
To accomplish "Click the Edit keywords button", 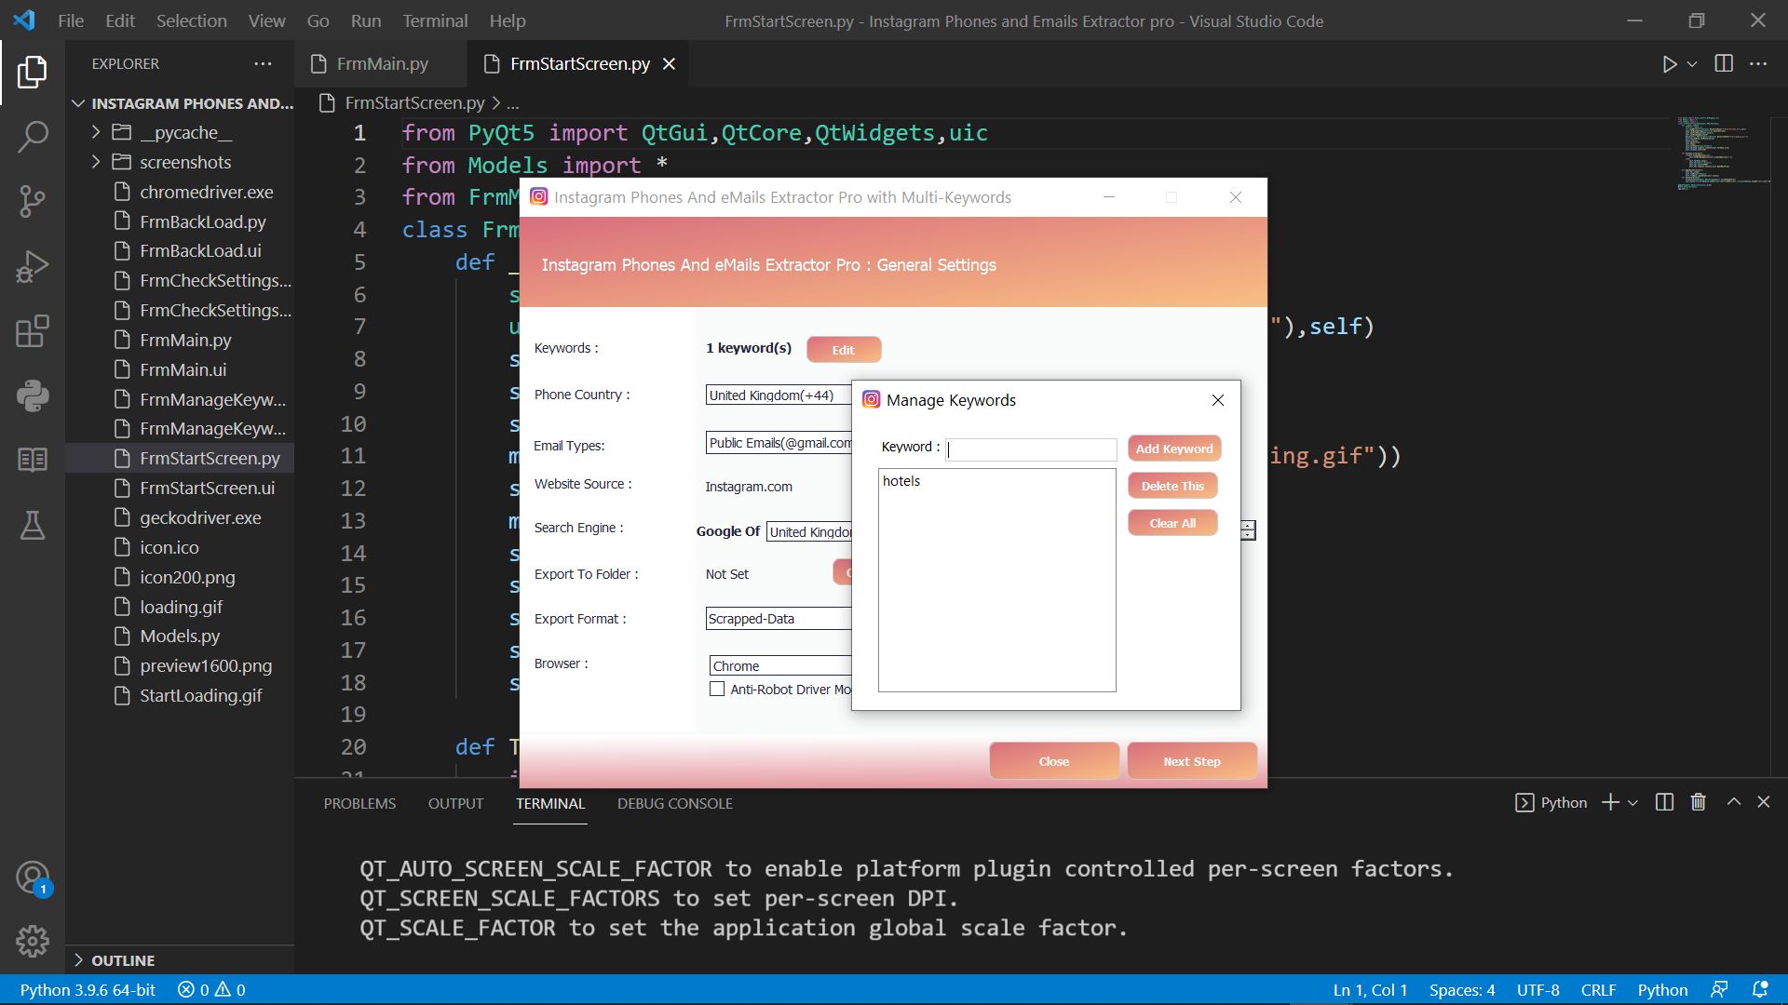I will click(x=843, y=350).
